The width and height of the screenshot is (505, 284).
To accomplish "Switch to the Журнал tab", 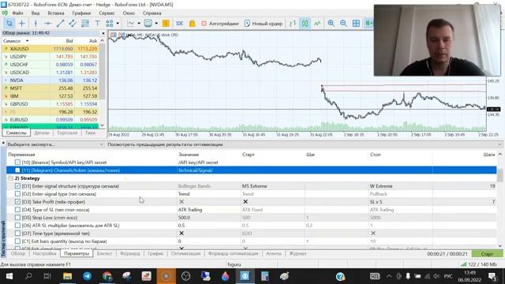I will click(297, 254).
